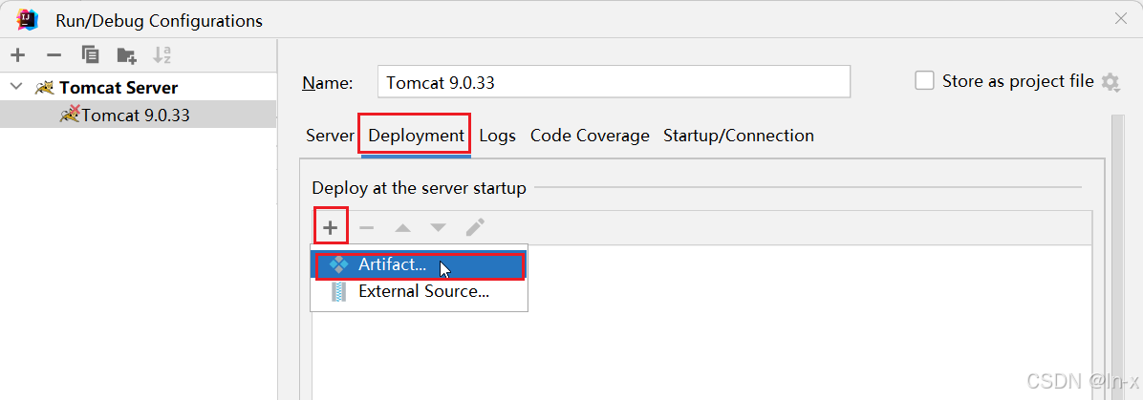
Task: Open the Startup/Connection tab
Action: (739, 136)
